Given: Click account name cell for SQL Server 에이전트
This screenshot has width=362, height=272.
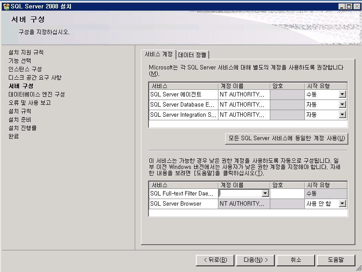Looking at the screenshot, I should tap(244, 94).
